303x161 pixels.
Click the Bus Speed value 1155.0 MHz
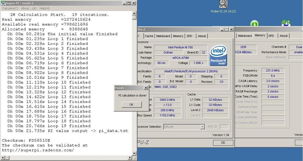[167, 115]
